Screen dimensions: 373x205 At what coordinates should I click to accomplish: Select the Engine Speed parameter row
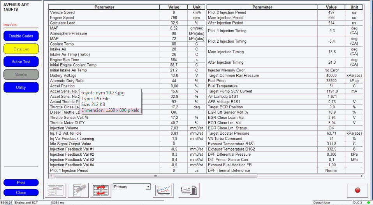pos(104,18)
